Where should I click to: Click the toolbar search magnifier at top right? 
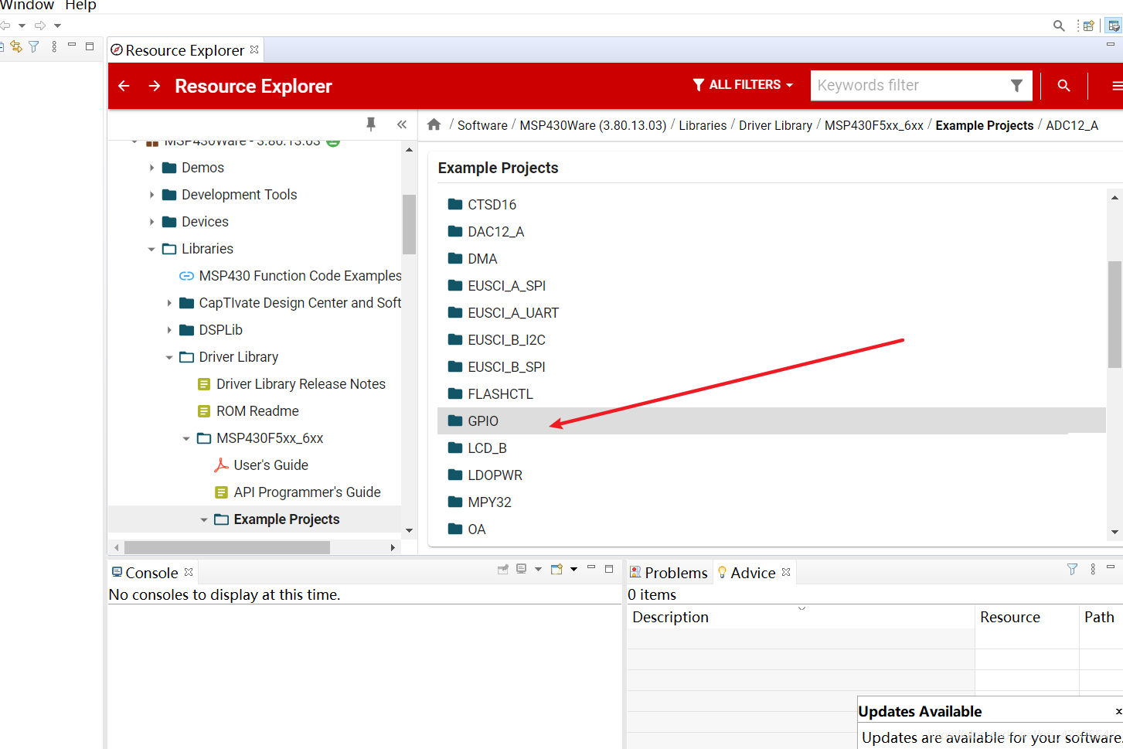pos(1059,26)
